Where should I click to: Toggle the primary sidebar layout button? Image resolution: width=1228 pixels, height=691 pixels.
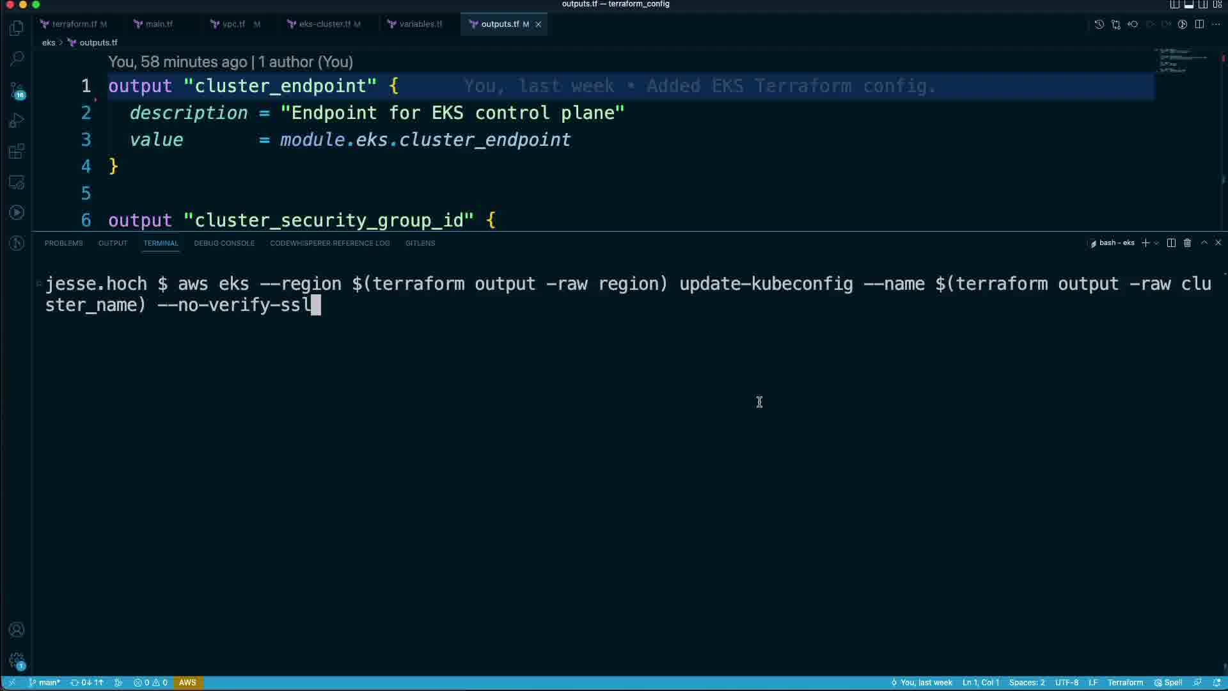pos(1175,4)
